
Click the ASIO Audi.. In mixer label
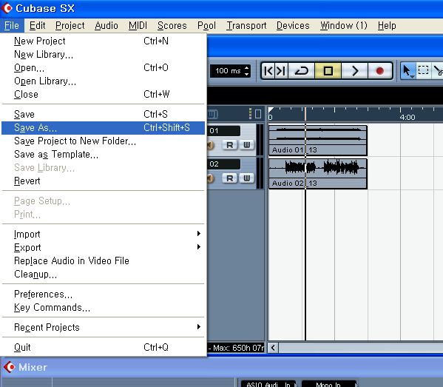click(268, 384)
